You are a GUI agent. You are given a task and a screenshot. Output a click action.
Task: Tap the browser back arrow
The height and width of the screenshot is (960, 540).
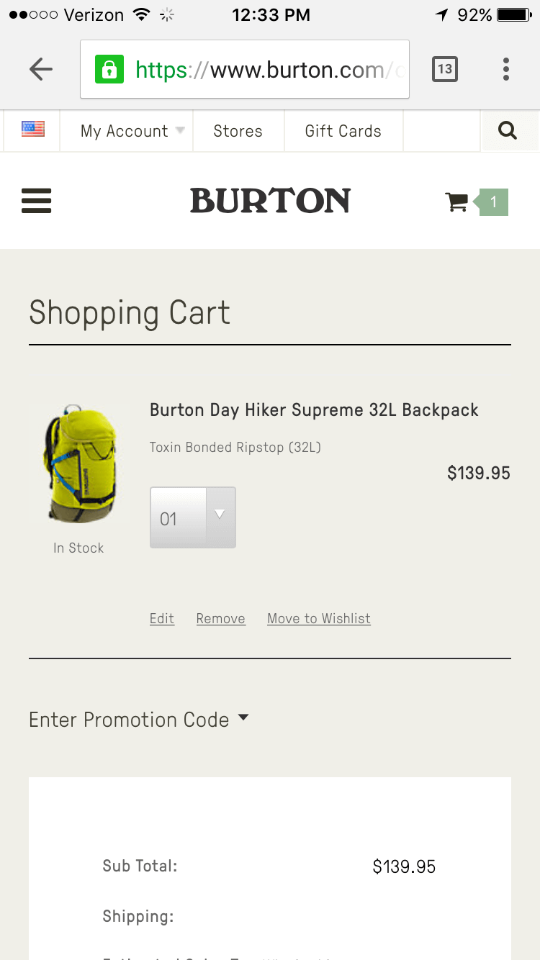(41, 69)
